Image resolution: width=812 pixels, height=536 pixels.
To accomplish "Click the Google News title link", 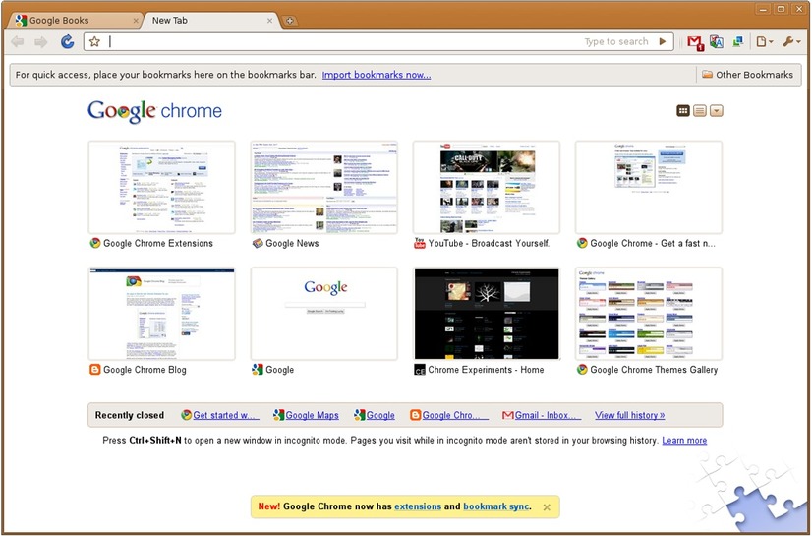I will [292, 243].
